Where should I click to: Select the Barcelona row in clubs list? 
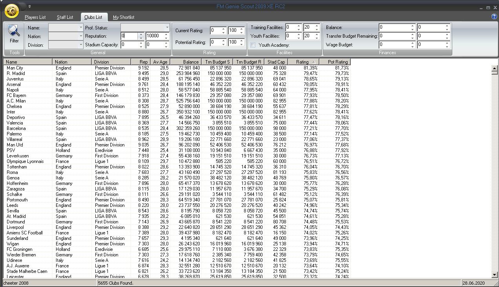[16, 128]
